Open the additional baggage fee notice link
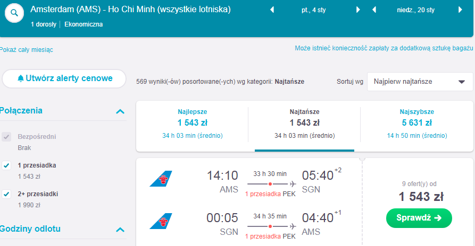This screenshot has width=475, height=246. tap(384, 48)
